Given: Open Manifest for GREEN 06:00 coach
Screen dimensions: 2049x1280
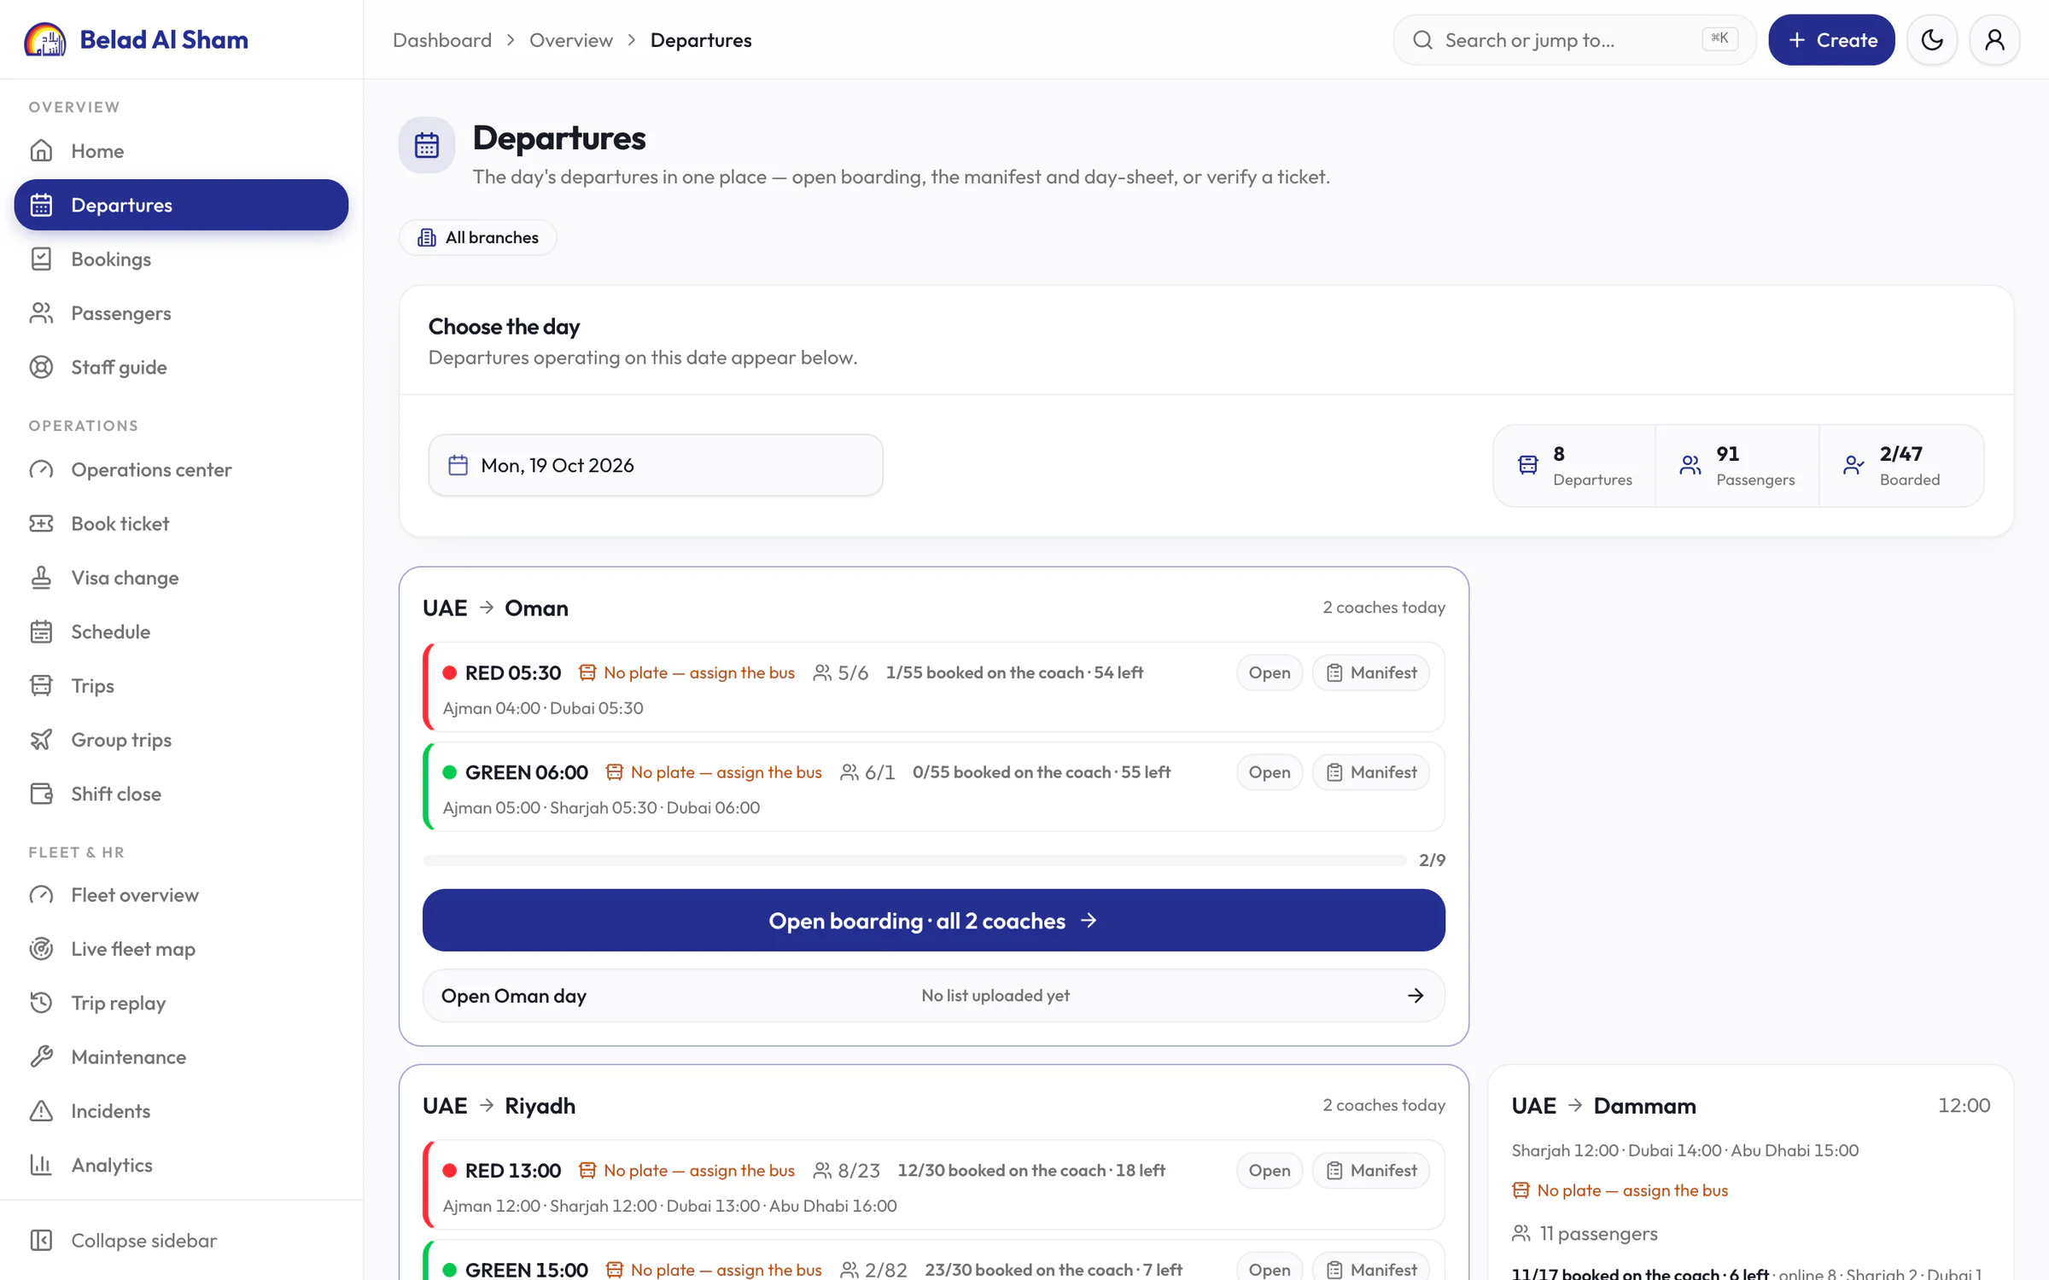Looking at the screenshot, I should click(1370, 772).
